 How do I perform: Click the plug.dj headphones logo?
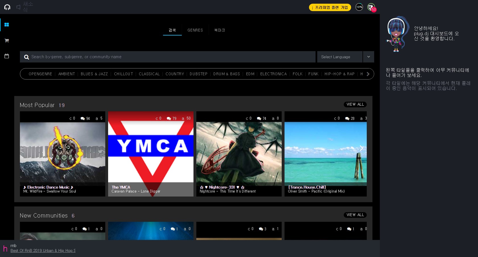click(7, 7)
